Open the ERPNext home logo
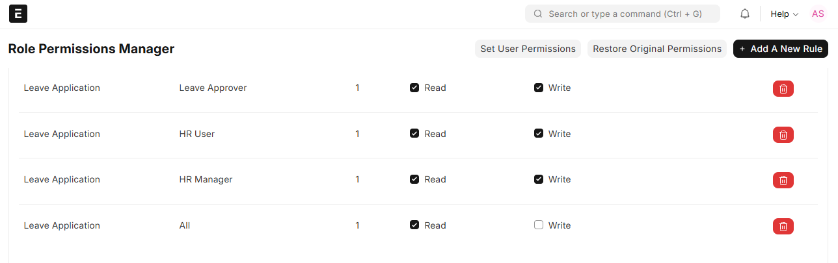Screen dimensions: 838x263 coord(18,14)
